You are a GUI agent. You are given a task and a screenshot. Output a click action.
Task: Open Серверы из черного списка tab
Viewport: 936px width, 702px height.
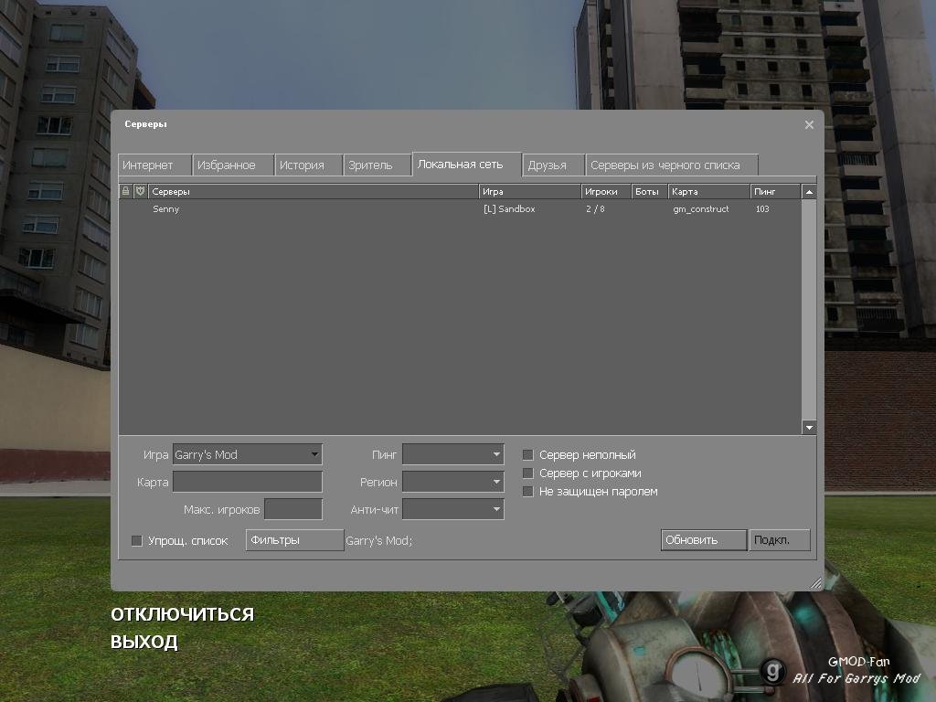[672, 165]
